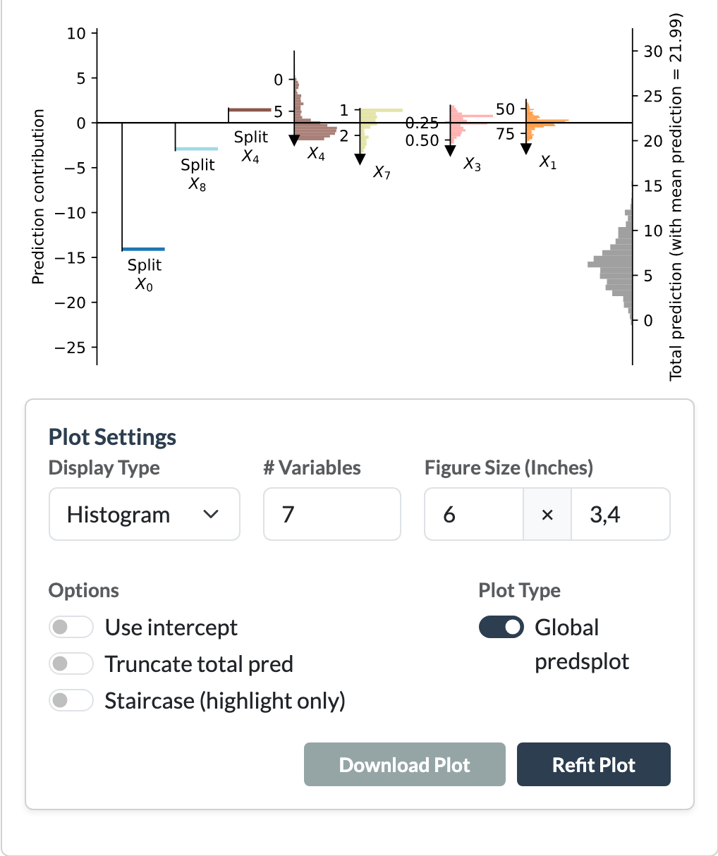Click the Download Plot button
718x856 pixels.
[x=405, y=764]
